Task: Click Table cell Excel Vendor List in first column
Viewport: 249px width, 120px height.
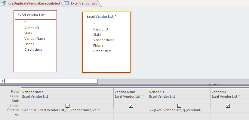Action: [x=67, y=96]
